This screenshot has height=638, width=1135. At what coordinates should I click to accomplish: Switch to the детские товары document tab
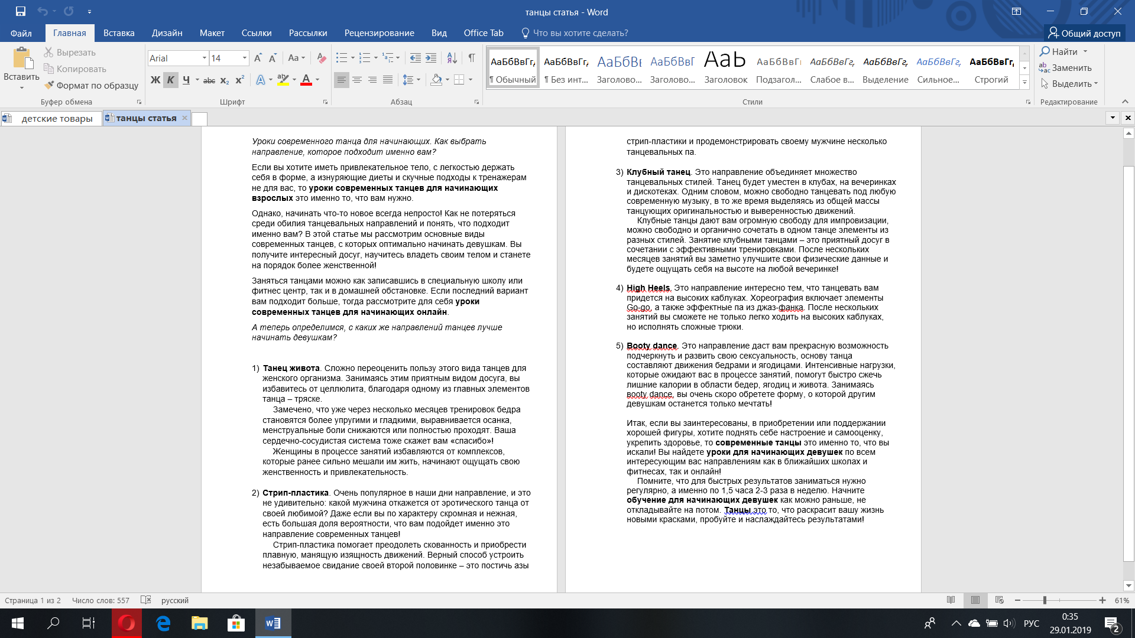(x=57, y=119)
